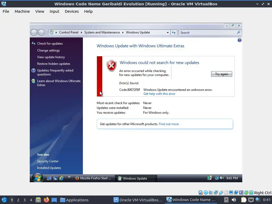Click System and Maintenance breadcrumb
This screenshot has width=272, height=204.
tap(102, 32)
